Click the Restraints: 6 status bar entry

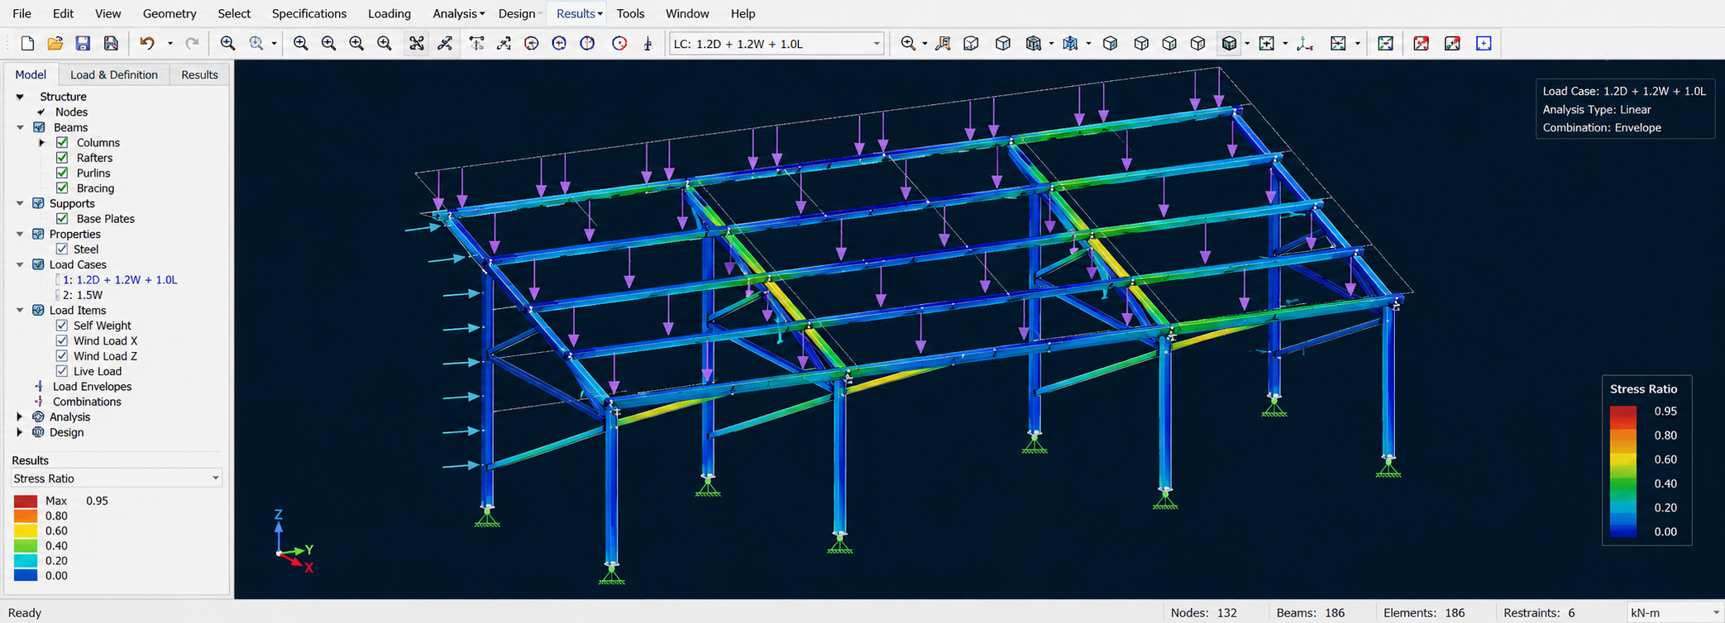pos(1539,612)
